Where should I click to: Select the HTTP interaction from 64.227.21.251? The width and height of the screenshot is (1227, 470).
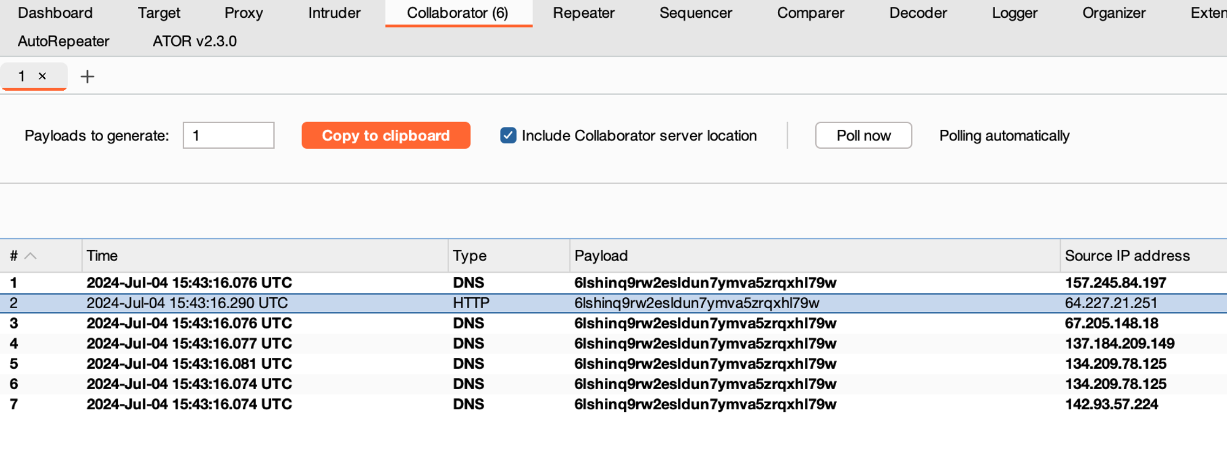[613, 303]
